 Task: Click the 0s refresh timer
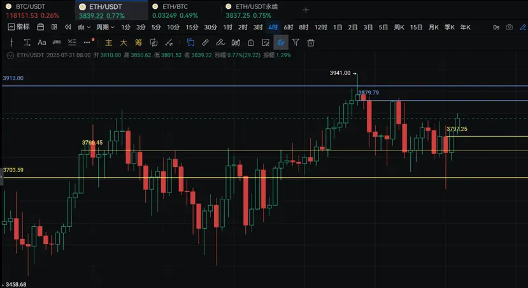coord(496,27)
